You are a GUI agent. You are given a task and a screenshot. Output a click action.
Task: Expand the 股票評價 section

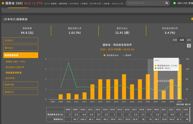21,84
